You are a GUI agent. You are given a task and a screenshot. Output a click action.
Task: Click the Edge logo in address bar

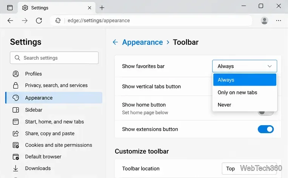click(x=58, y=20)
